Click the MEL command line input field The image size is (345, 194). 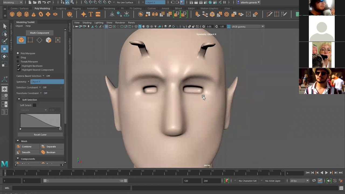coord(71,188)
